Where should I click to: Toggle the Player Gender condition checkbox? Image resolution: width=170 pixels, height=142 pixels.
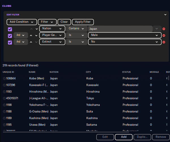10,36
